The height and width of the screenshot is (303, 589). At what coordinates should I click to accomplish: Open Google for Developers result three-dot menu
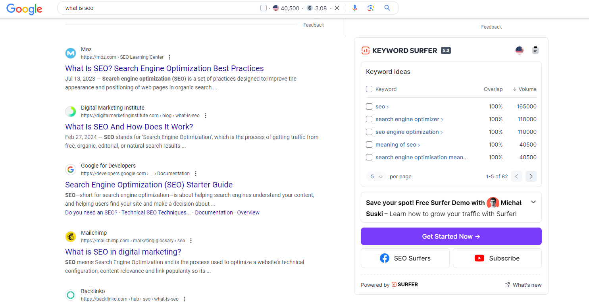coord(196,174)
